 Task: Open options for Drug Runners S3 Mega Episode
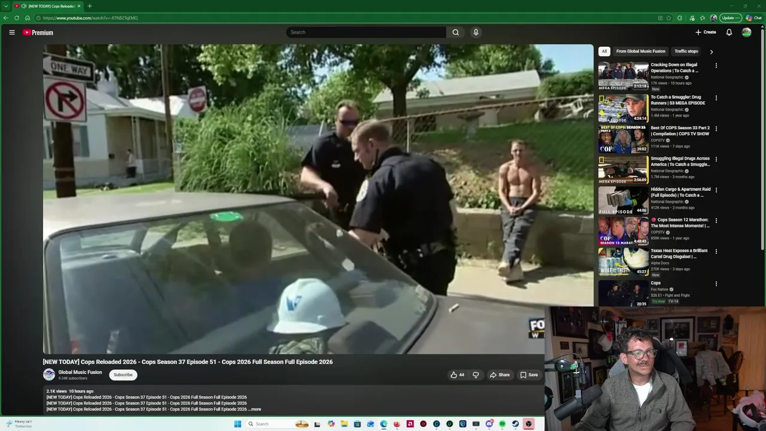coord(716,98)
